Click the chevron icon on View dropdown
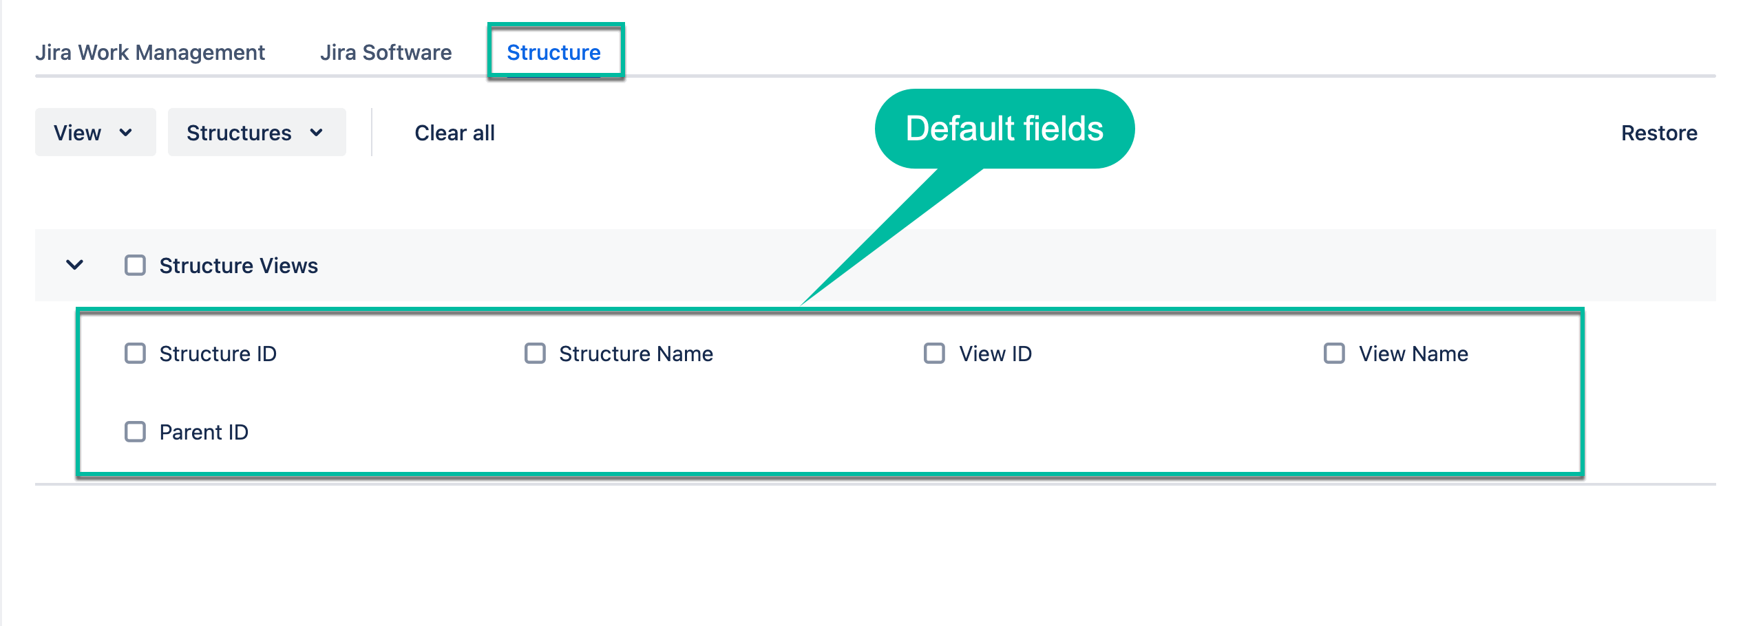This screenshot has width=1743, height=626. click(x=126, y=133)
